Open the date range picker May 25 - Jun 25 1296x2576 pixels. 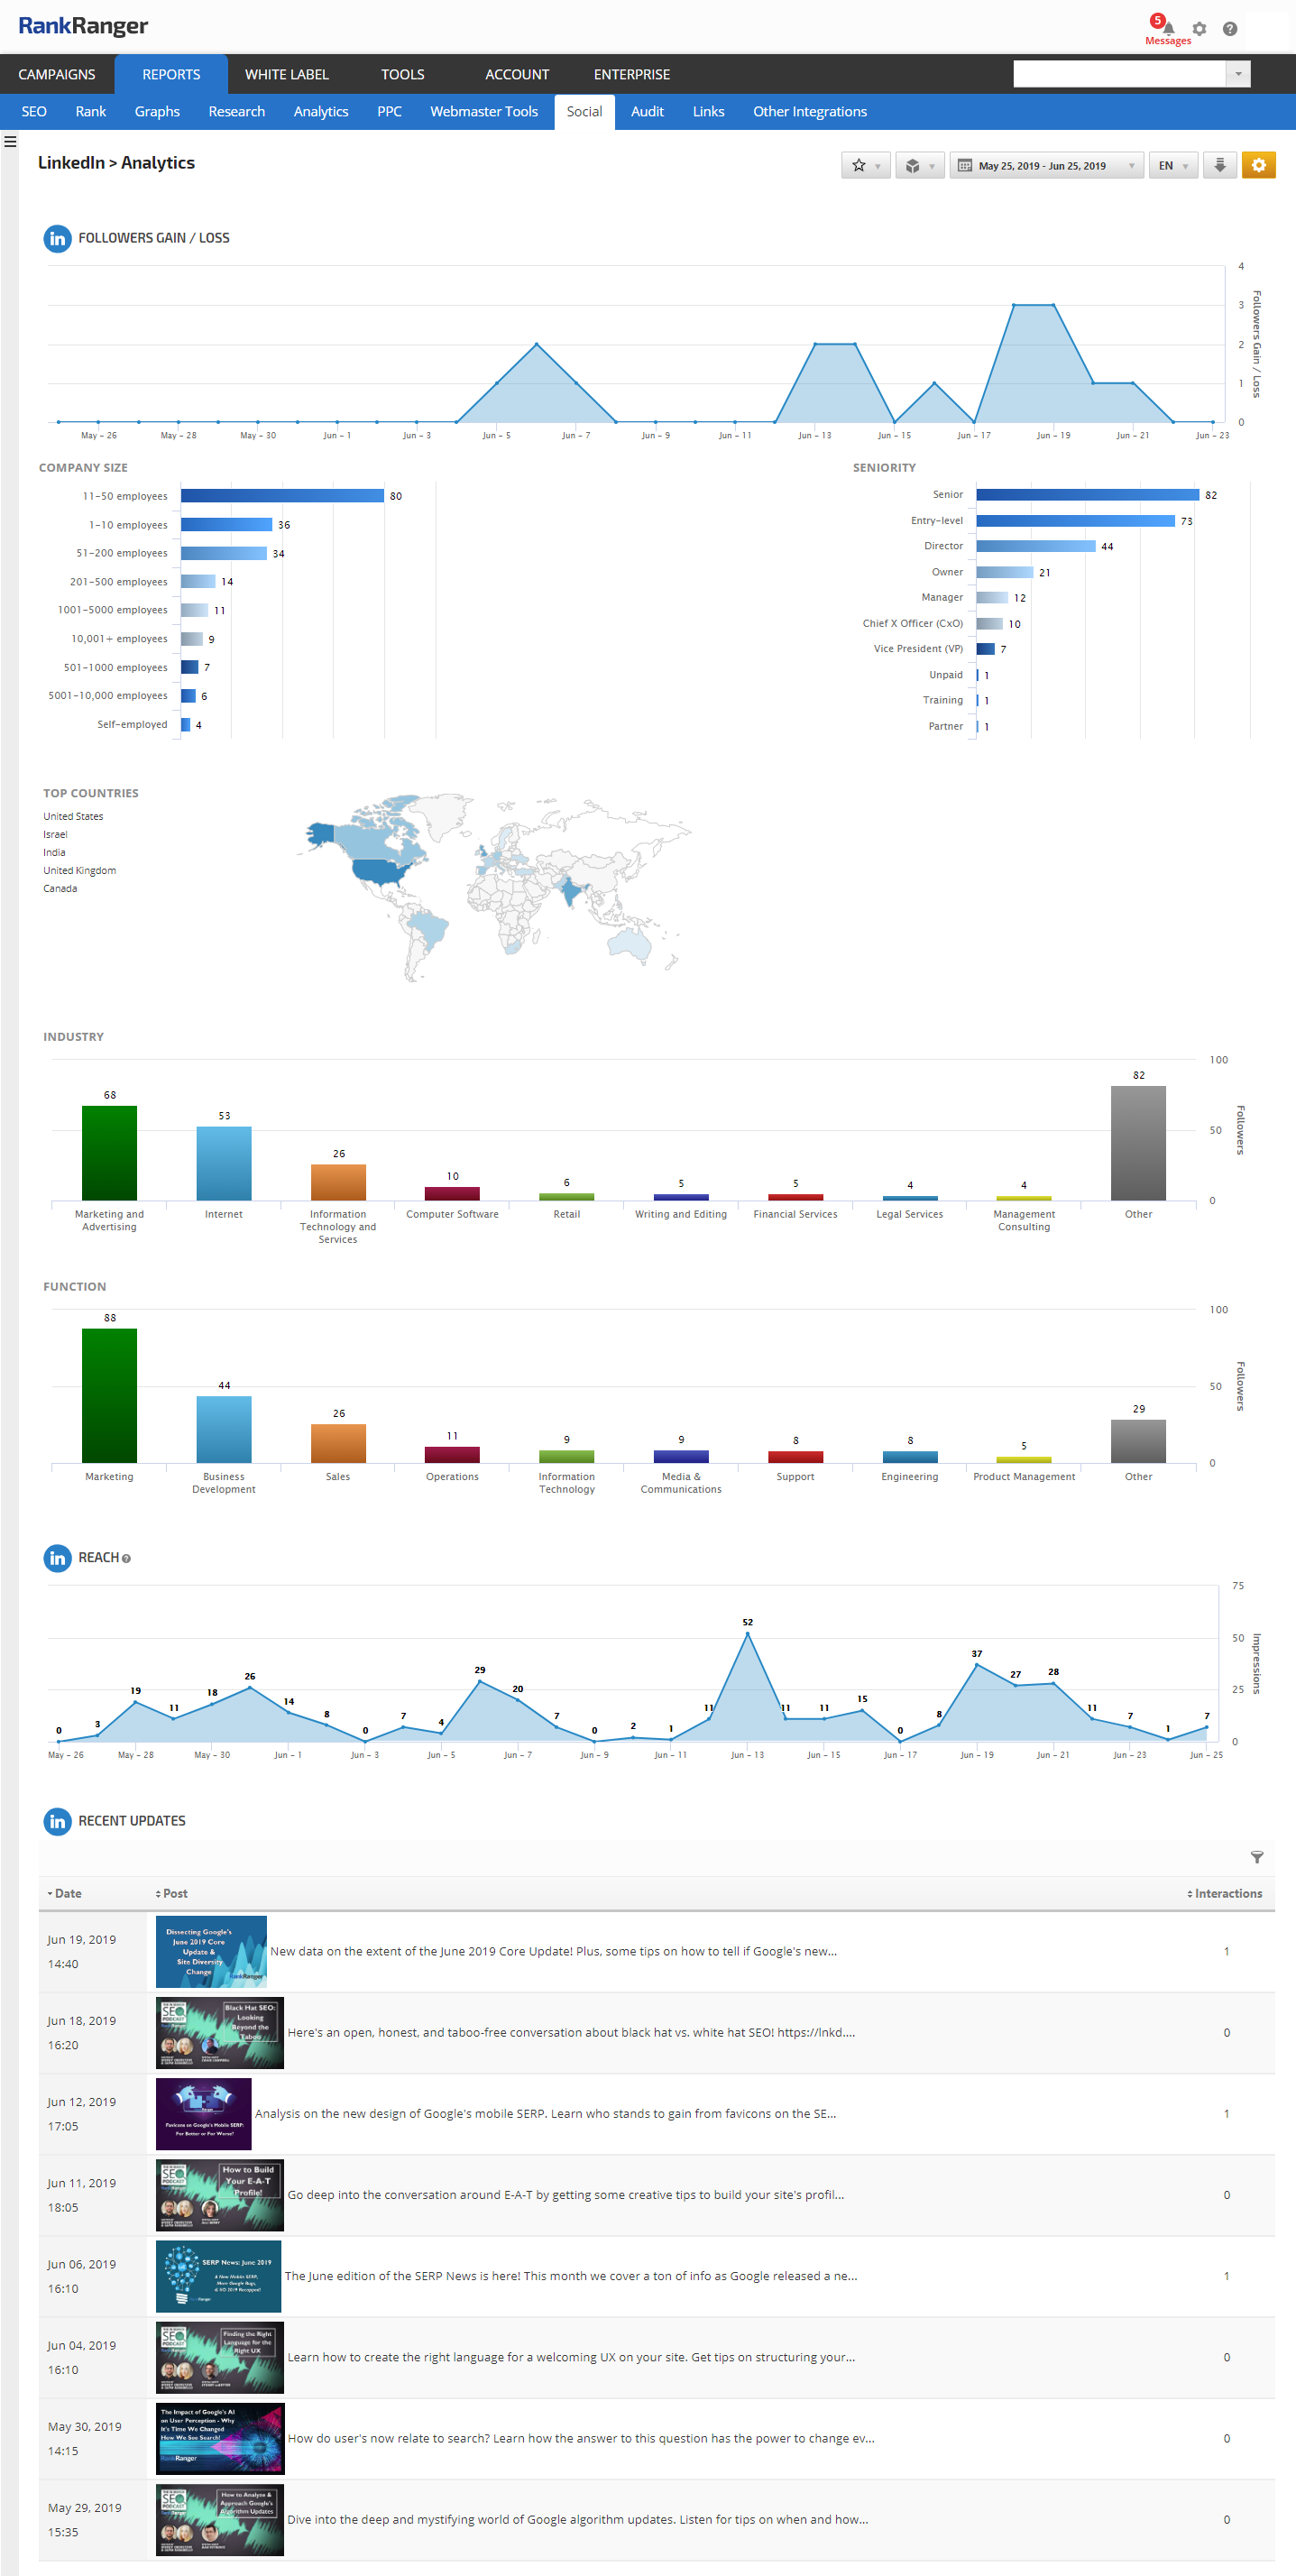point(1046,165)
